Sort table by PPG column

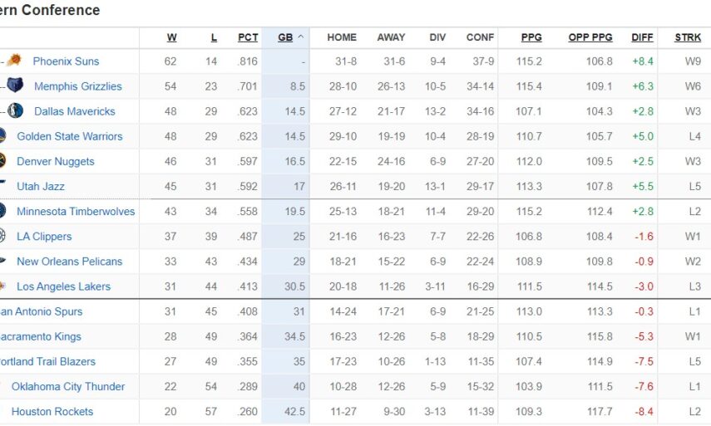(531, 37)
